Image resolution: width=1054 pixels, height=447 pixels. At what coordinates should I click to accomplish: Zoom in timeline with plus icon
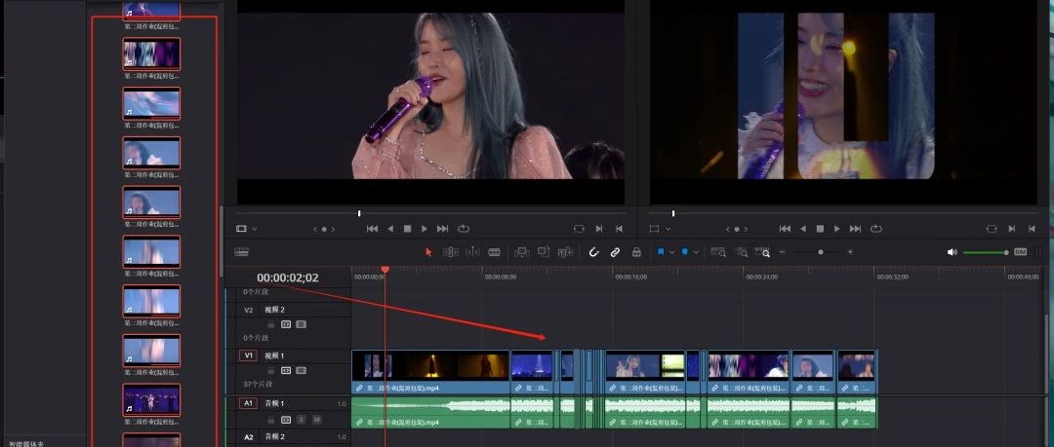pos(850,252)
